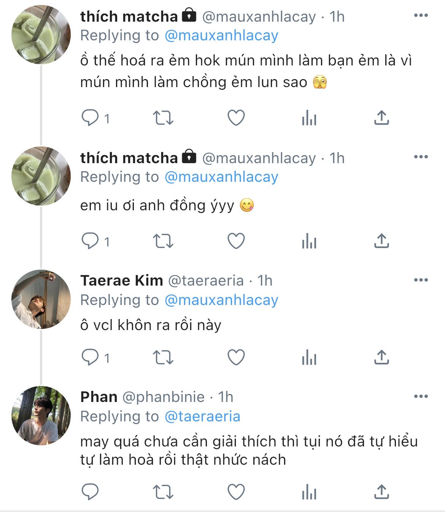The width and height of the screenshot is (445, 513).
Task: Open Phan's profile avatar
Action: 41,415
